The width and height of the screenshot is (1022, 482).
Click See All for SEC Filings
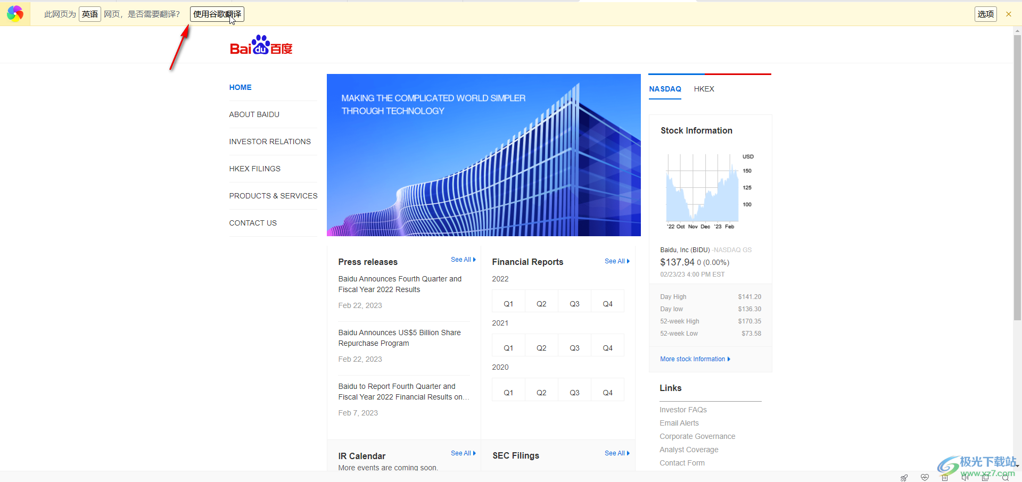[x=617, y=453]
